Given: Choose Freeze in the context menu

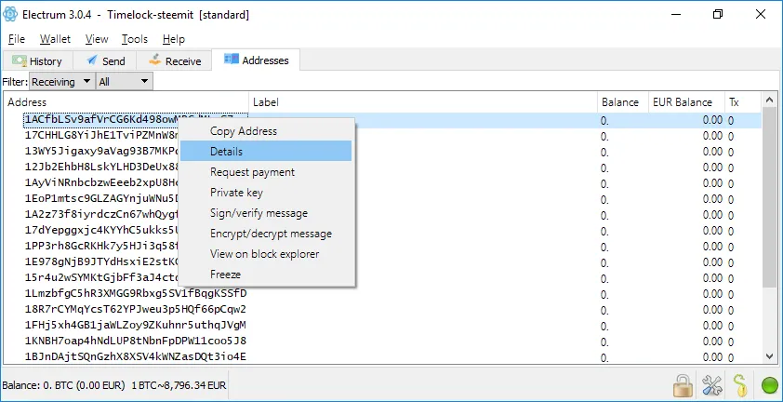Looking at the screenshot, I should 266,275.
